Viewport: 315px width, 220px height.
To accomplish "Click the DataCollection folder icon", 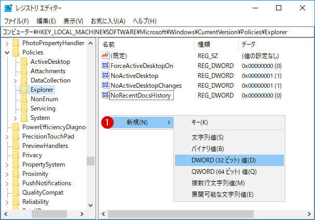I will pyautogui.click(x=24, y=80).
